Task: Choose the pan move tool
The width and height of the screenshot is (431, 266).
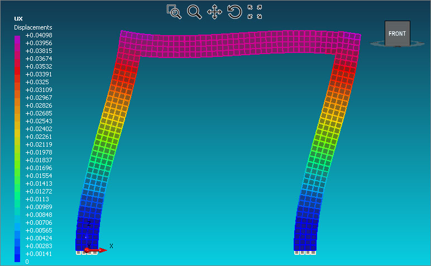Action: (214, 12)
